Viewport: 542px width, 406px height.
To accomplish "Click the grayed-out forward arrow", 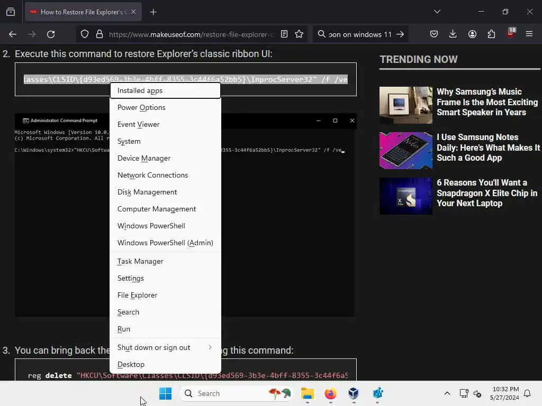I will [31, 34].
